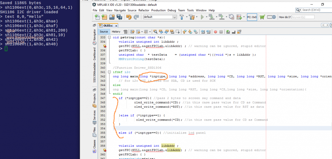Toggle the Source view button
Viewport: 332px width, 159px height.
(104, 32)
